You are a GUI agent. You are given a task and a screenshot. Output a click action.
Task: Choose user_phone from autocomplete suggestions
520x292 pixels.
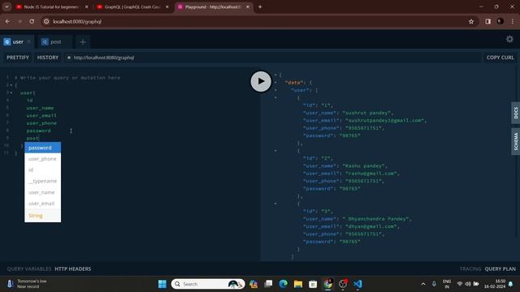click(43, 159)
